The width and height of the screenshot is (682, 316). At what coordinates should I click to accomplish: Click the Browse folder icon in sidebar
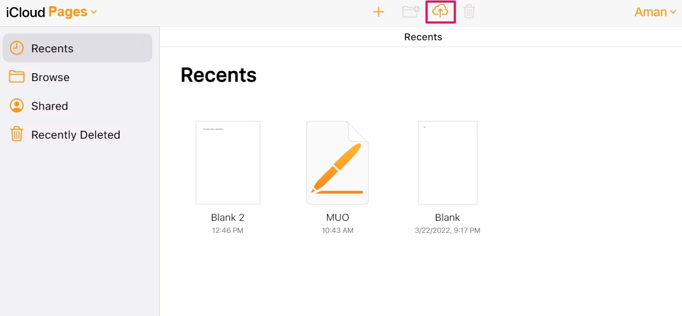coord(17,77)
